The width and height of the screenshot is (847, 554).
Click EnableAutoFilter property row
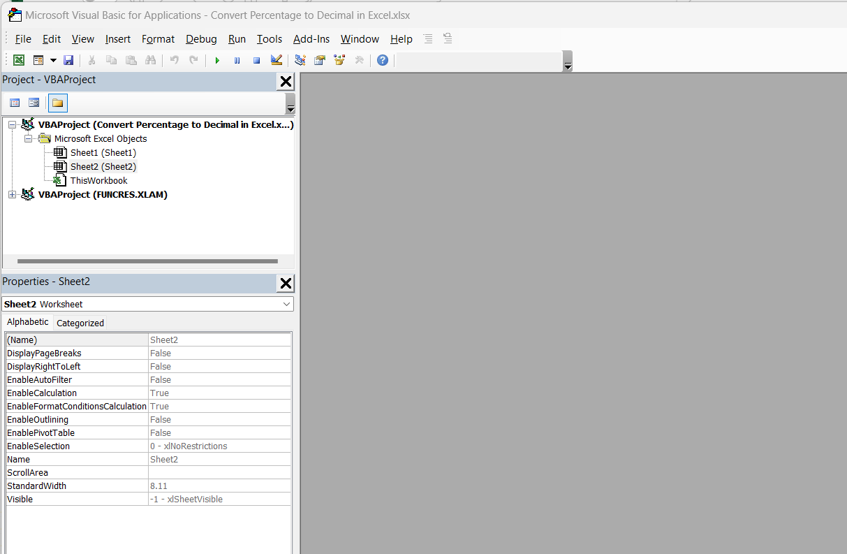pyautogui.click(x=148, y=380)
